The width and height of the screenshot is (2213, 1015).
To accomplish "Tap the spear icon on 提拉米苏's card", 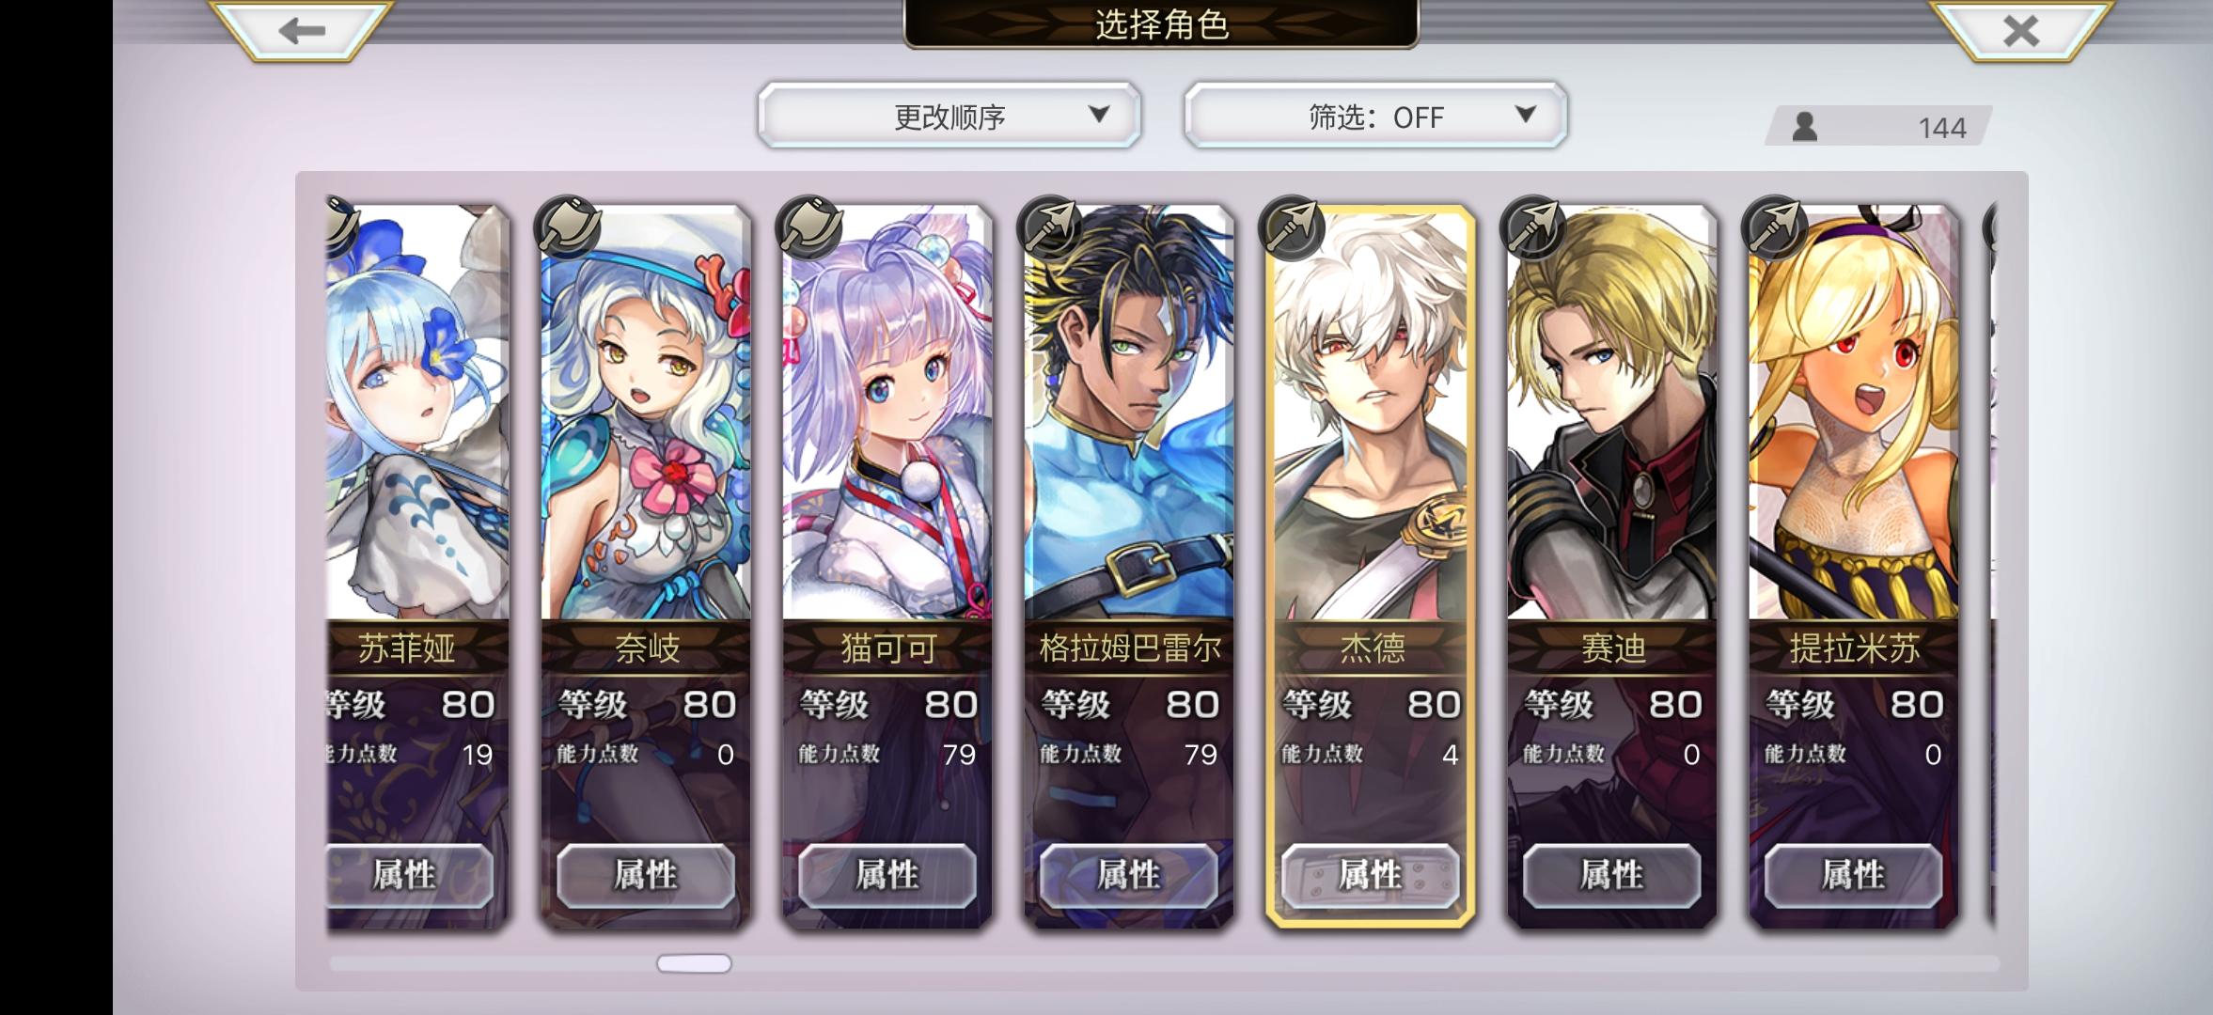I will (x=1775, y=228).
